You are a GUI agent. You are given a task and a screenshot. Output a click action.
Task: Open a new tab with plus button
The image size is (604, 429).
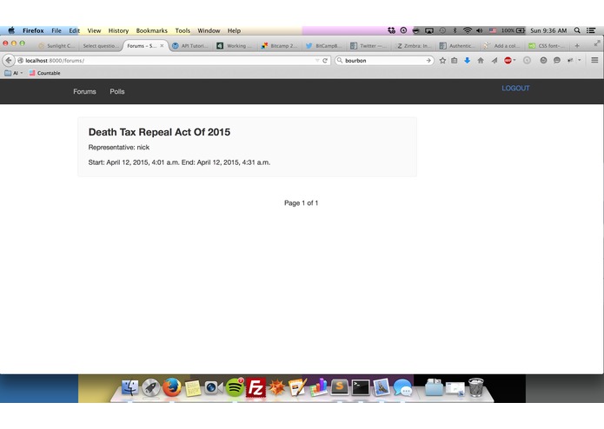(x=577, y=45)
